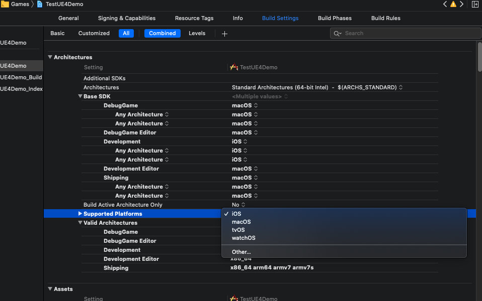Add build setting with the plus icon
Viewport: 482px width, 301px height.
click(x=224, y=34)
